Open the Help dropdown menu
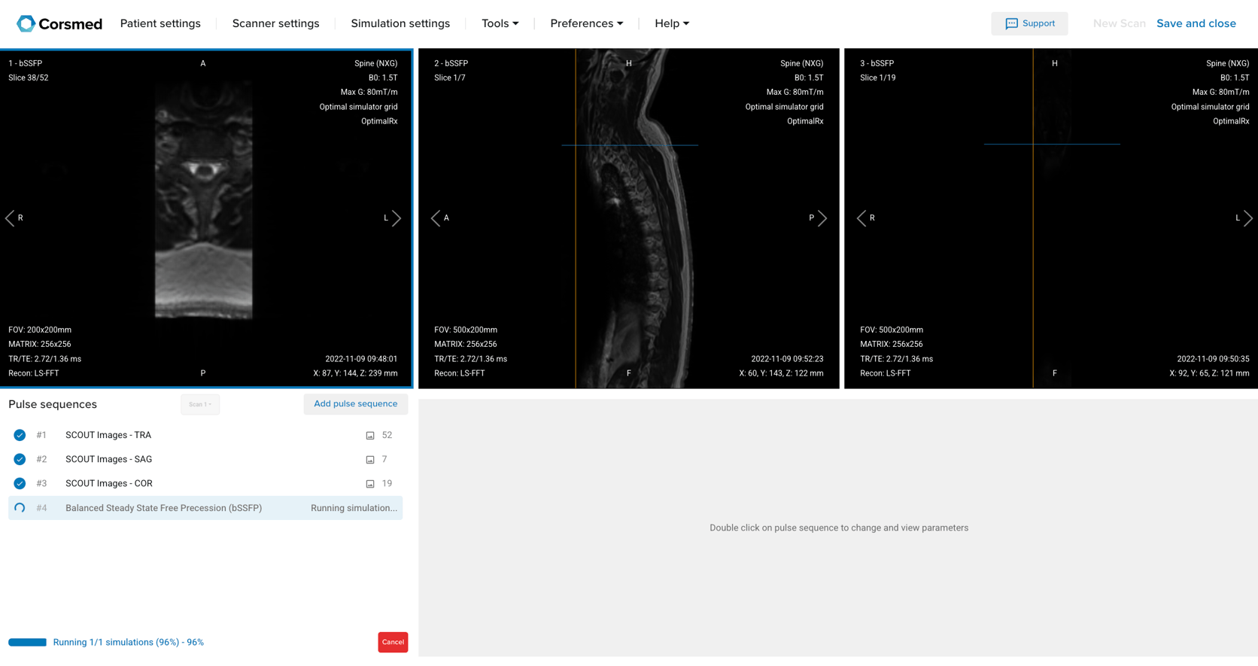Image resolution: width=1258 pixels, height=666 pixels. (672, 23)
